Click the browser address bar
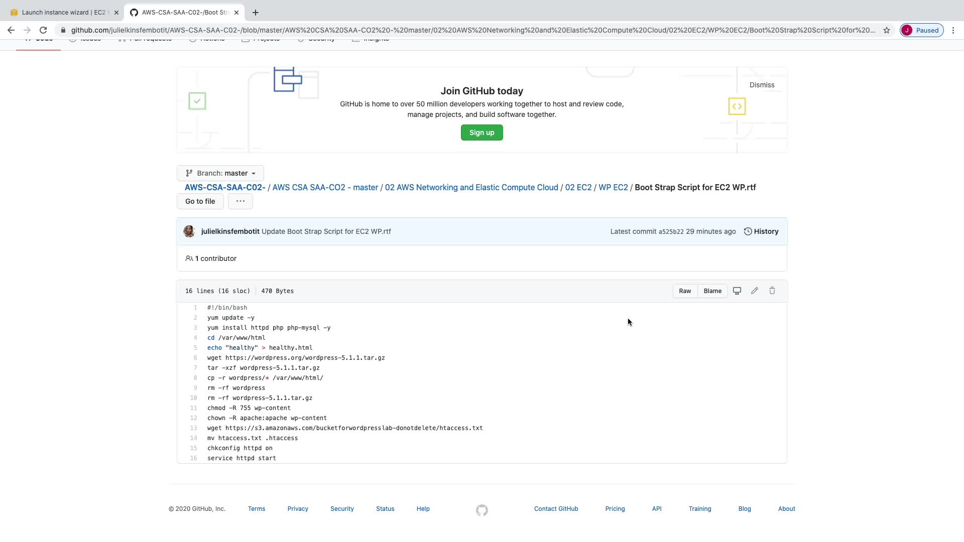The width and height of the screenshot is (964, 542). coord(472,30)
